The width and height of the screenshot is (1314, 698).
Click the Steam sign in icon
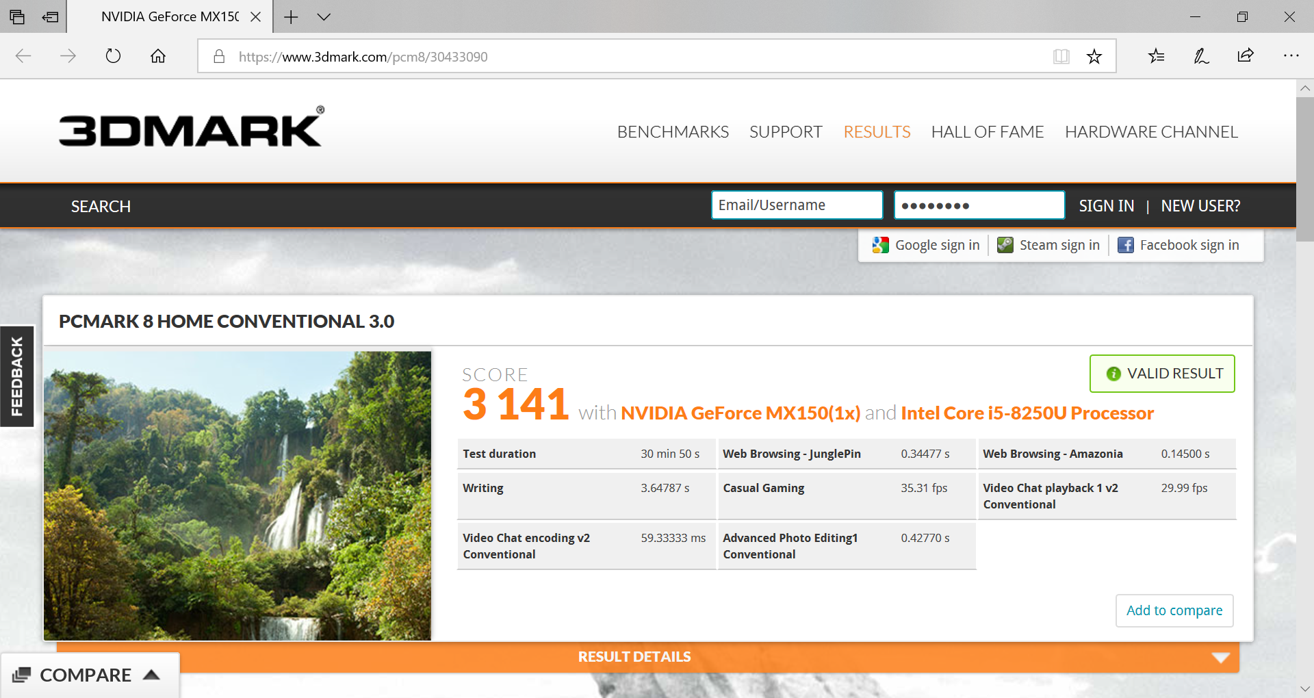click(1005, 245)
